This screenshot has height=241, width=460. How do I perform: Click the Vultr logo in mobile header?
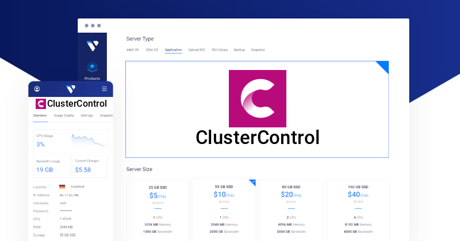(x=71, y=89)
